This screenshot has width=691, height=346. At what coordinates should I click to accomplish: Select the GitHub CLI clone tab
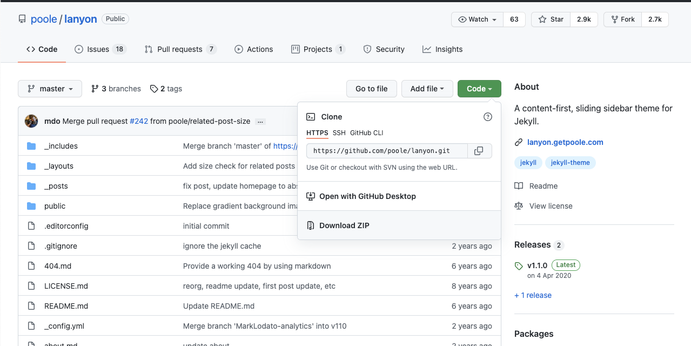367,133
